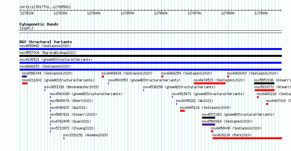
Task: Click the nsv6466153 (Sedlazeck2020) label
Action: point(45,66)
